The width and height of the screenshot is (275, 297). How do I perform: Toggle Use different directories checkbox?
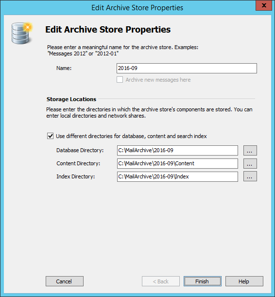[50, 136]
